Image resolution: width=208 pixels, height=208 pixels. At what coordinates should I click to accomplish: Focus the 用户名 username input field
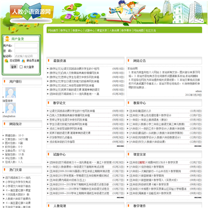point(26,46)
